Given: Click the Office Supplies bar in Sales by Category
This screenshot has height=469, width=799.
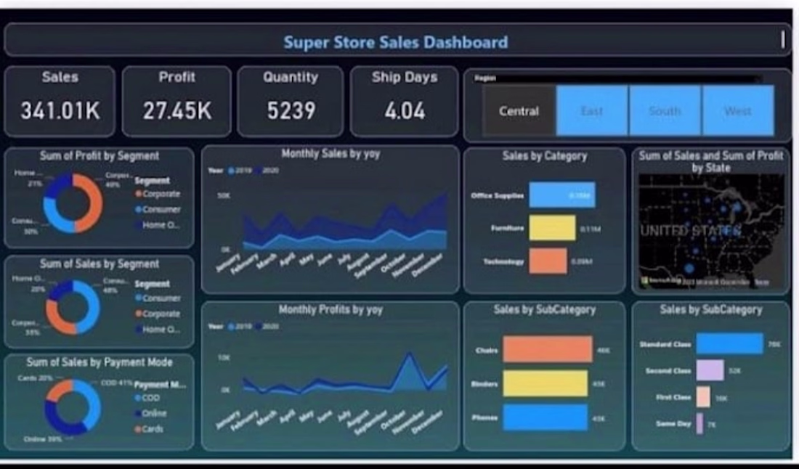Looking at the screenshot, I should [562, 195].
